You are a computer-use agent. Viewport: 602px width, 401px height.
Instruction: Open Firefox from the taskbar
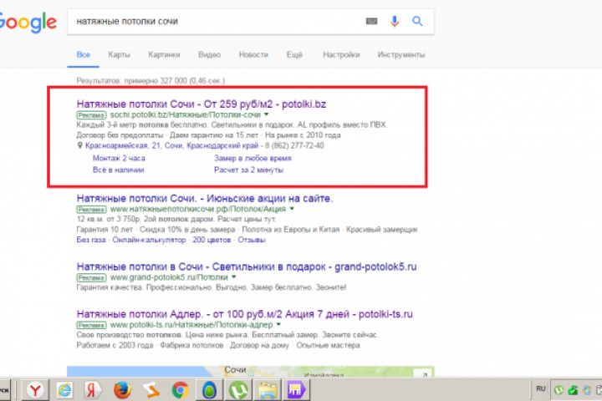tap(122, 390)
